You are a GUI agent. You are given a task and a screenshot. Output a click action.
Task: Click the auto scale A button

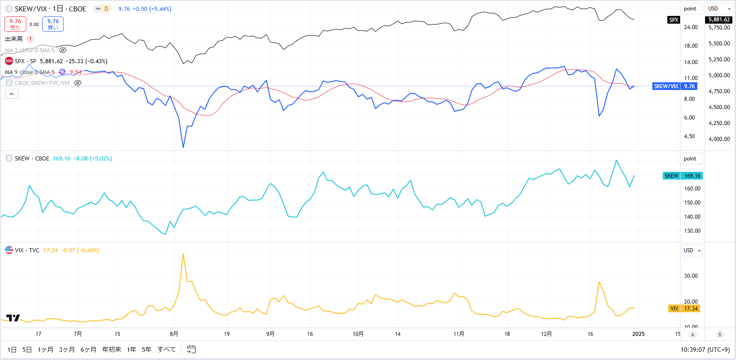pyautogui.click(x=693, y=334)
